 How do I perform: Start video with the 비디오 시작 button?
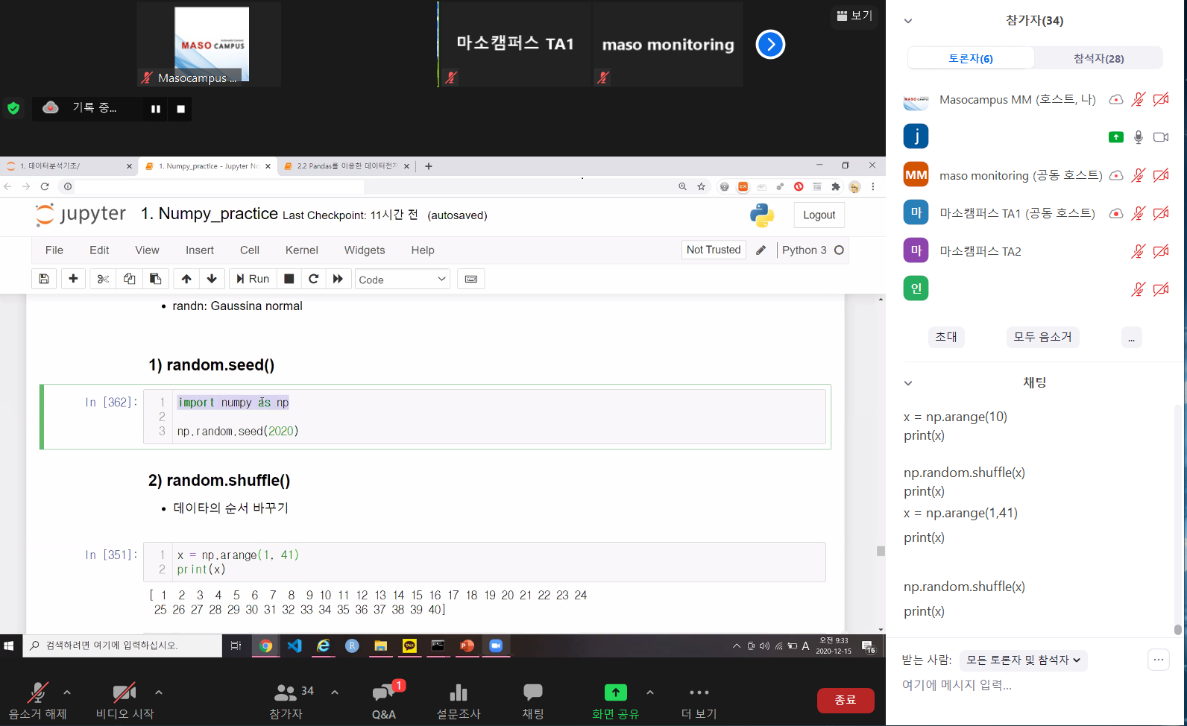pyautogui.click(x=125, y=701)
